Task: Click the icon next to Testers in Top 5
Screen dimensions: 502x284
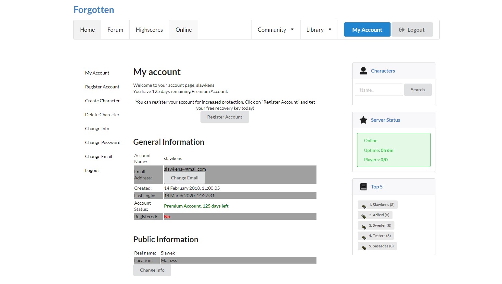Action: click(x=364, y=236)
